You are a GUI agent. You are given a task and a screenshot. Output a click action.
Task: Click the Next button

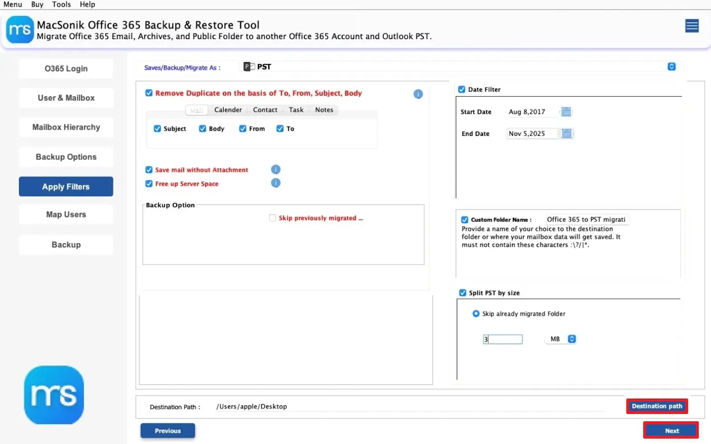tap(671, 431)
